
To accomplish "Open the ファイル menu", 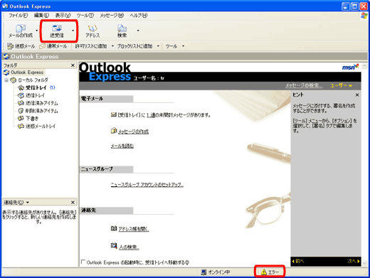I will (x=18, y=16).
